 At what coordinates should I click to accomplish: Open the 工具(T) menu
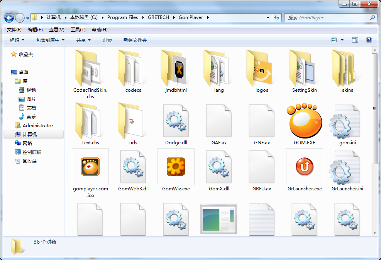tap(78, 30)
